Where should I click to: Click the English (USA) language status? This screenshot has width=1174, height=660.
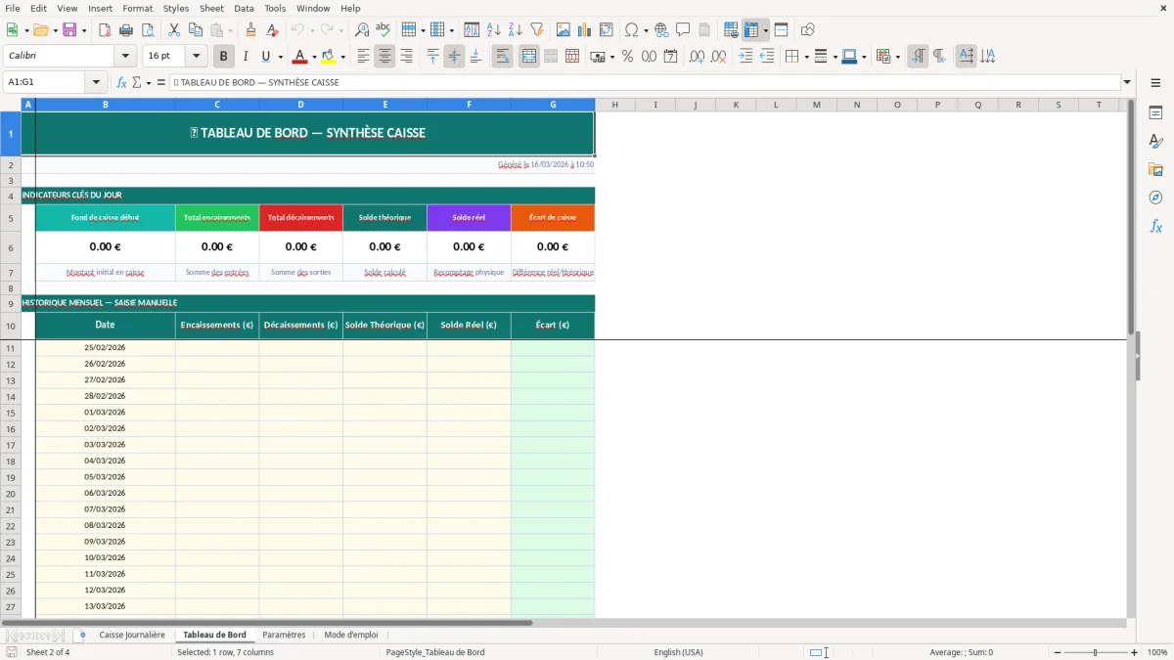678,652
